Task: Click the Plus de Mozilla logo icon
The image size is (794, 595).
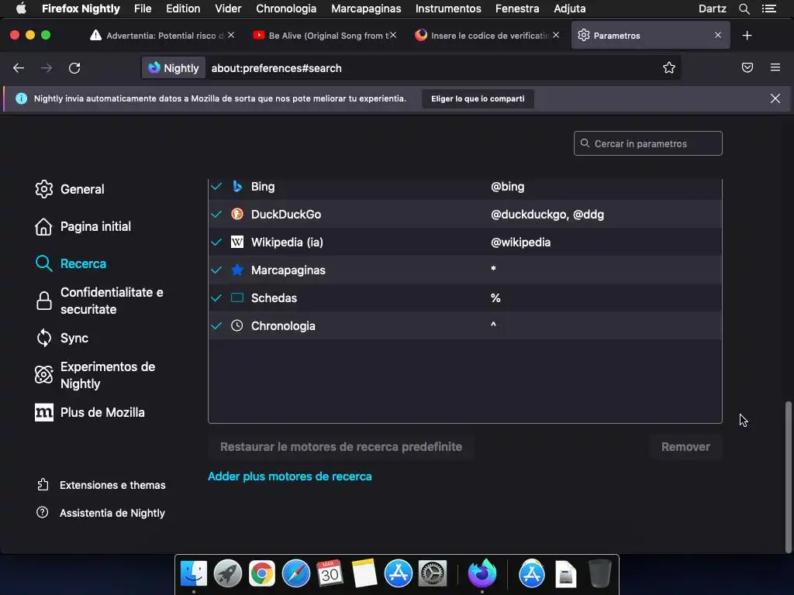Action: click(x=44, y=412)
